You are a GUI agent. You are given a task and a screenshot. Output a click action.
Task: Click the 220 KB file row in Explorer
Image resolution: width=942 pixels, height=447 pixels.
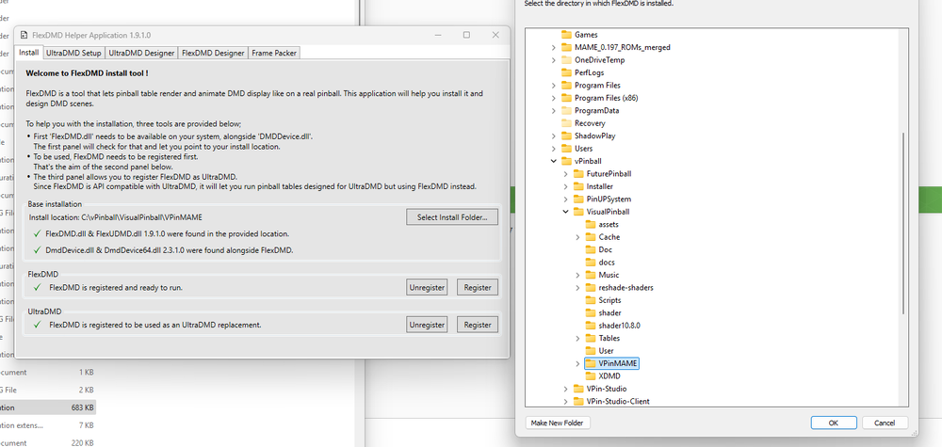tap(47, 443)
